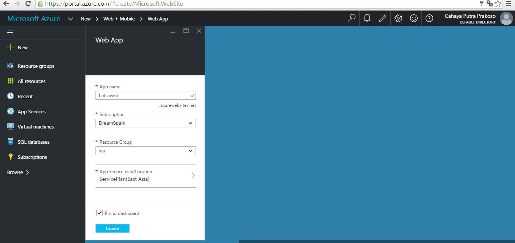
Task: Click the Virtual machines monitor icon
Action: click(11, 127)
